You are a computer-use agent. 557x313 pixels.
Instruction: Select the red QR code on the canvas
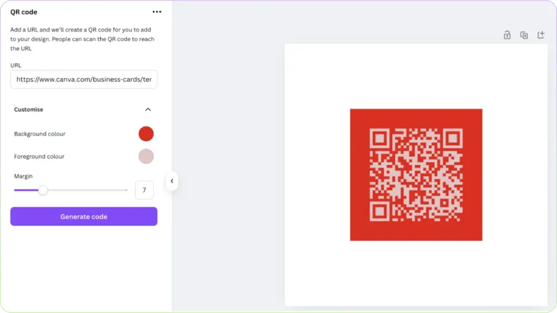(x=416, y=174)
